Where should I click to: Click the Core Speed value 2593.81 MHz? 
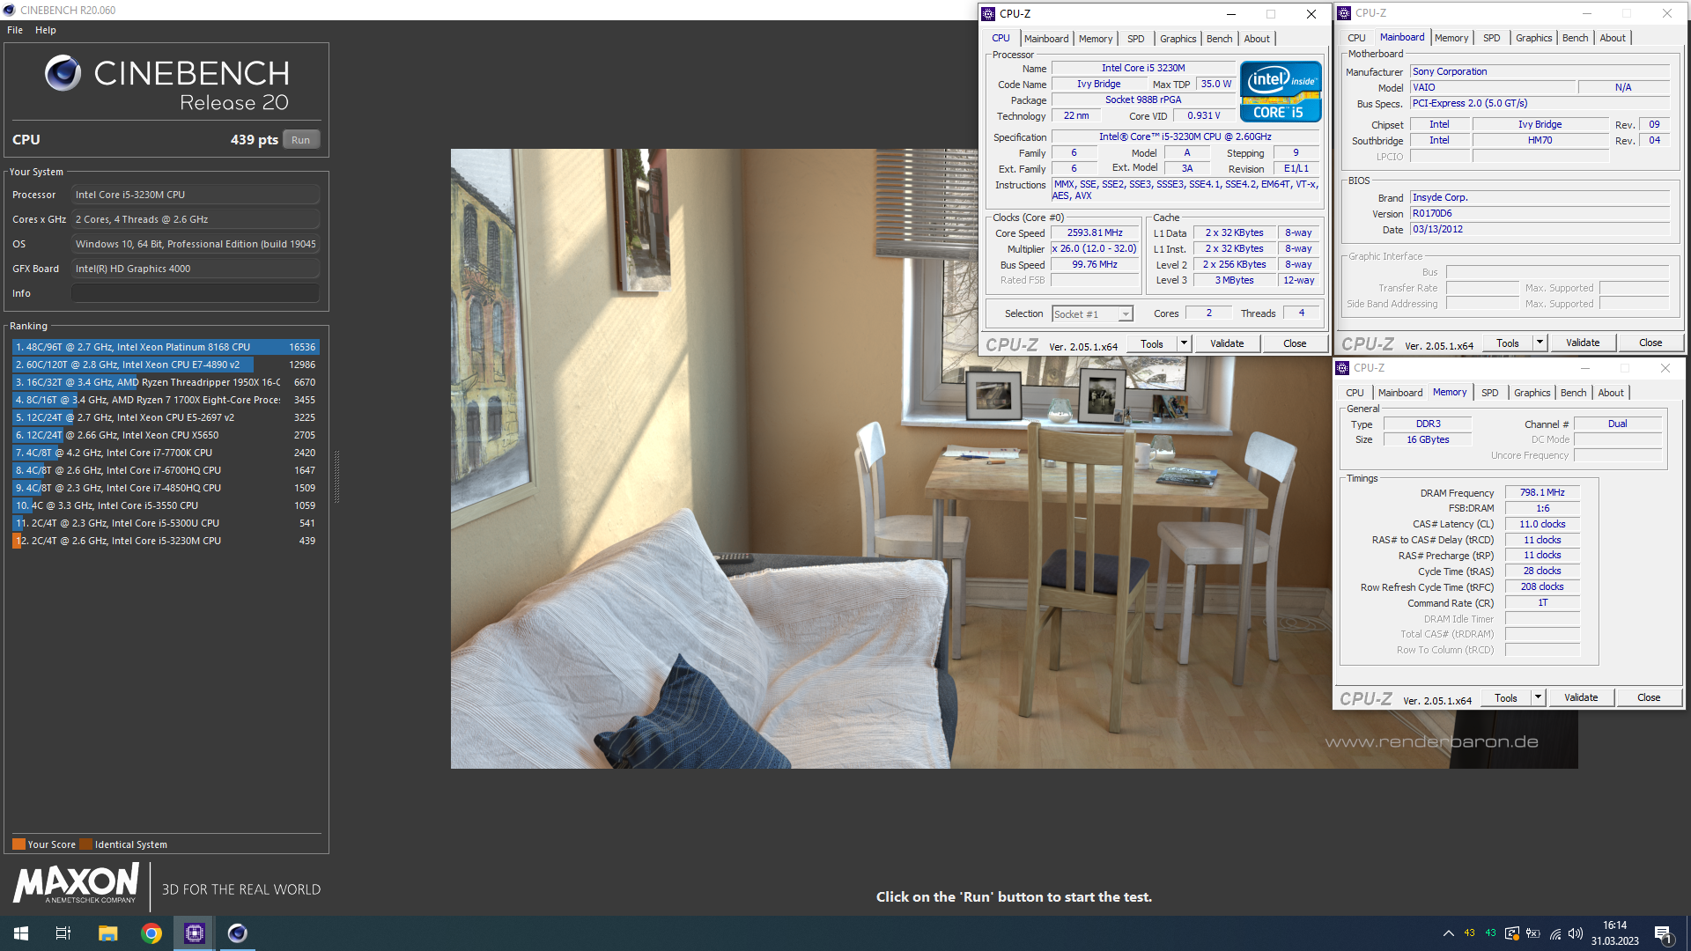(x=1095, y=233)
